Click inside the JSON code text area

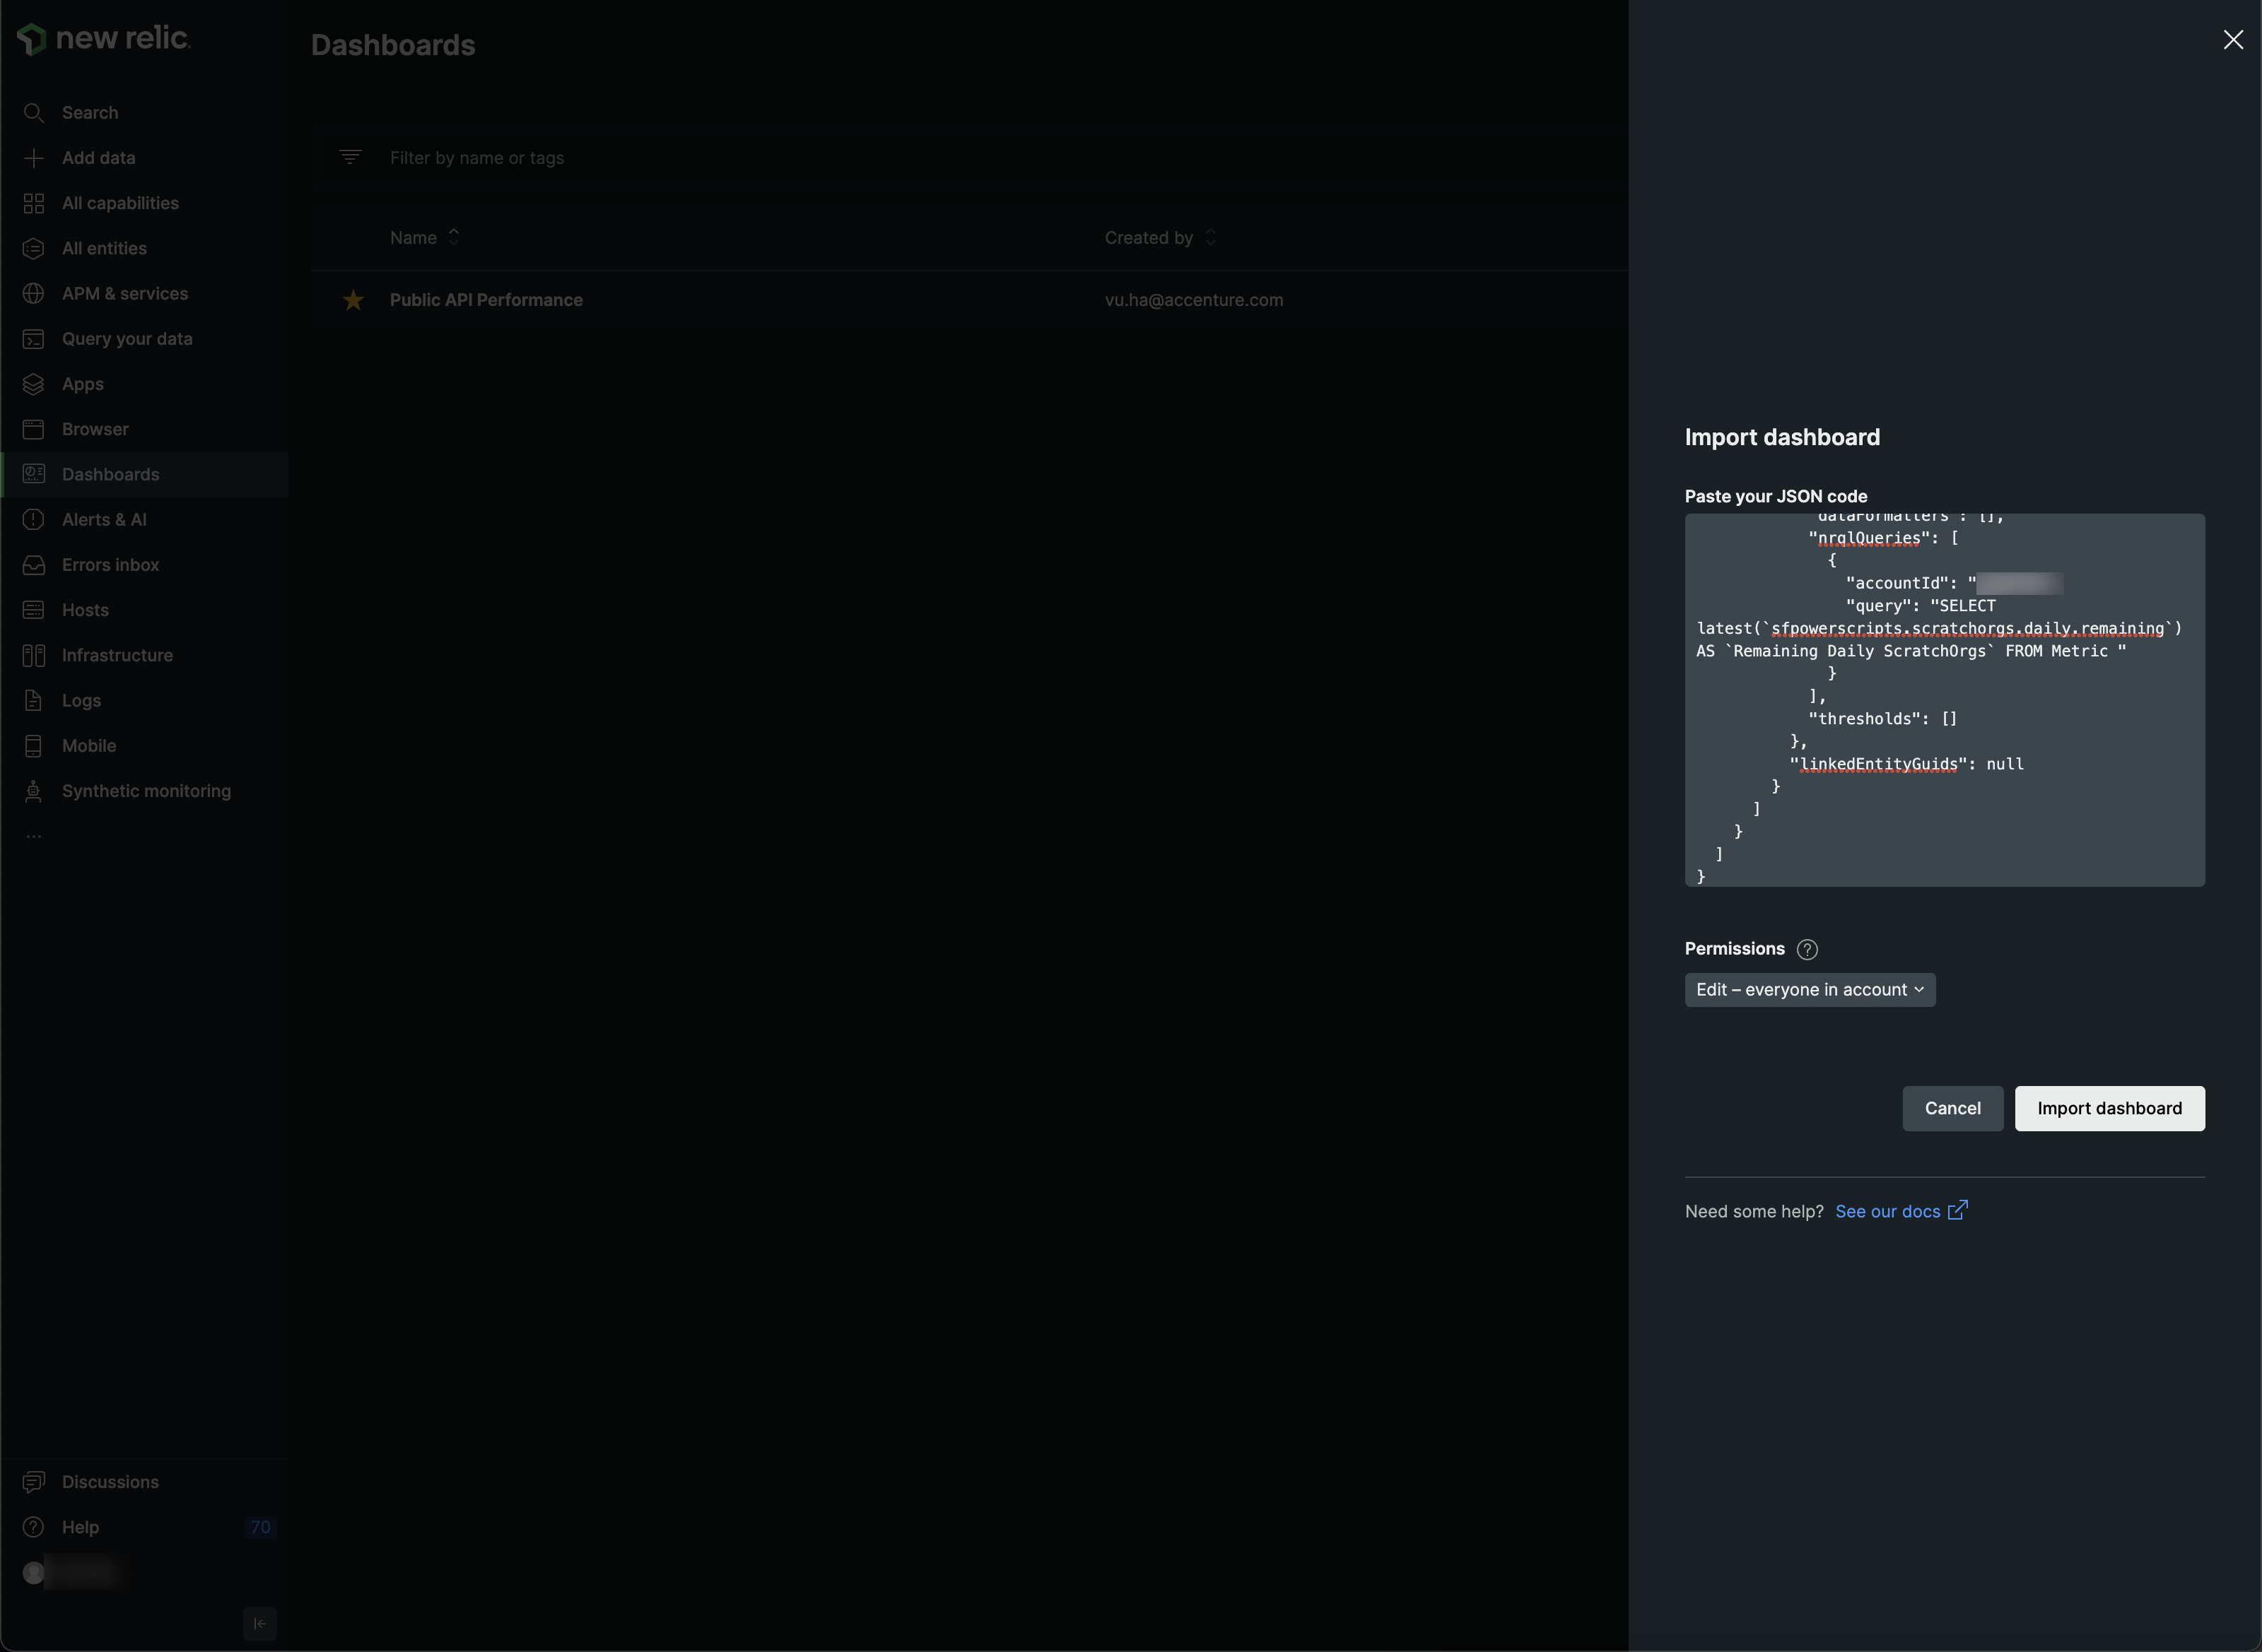[x=1944, y=700]
